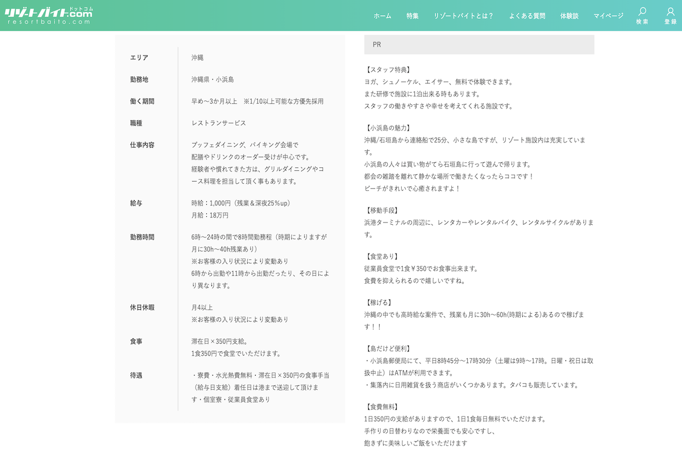
Task: Select the location text 沖縄県・小浜島
Action: coord(213,79)
